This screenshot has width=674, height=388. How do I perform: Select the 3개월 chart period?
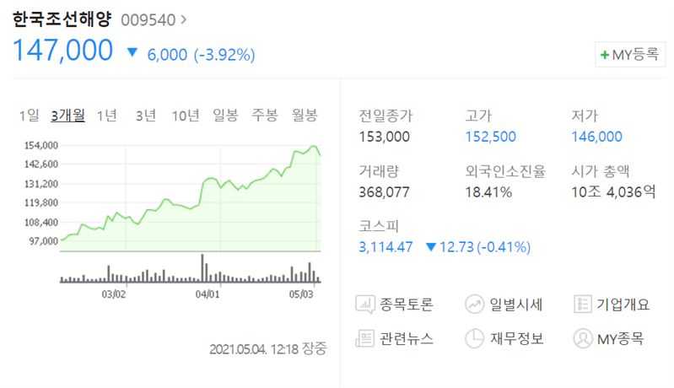pos(67,116)
